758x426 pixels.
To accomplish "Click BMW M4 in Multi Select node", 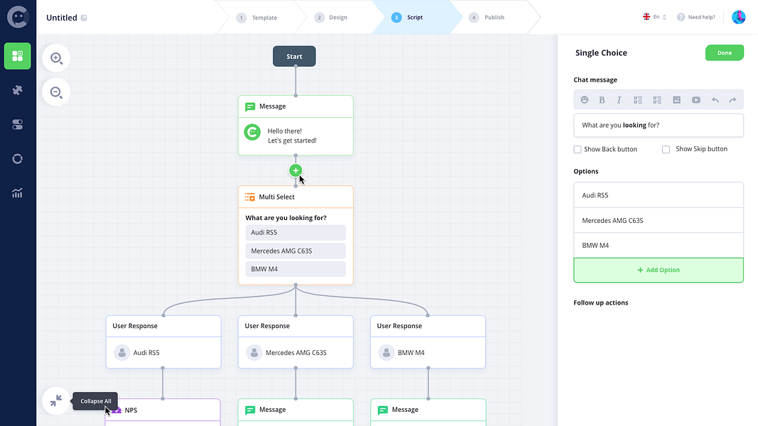I will click(296, 269).
